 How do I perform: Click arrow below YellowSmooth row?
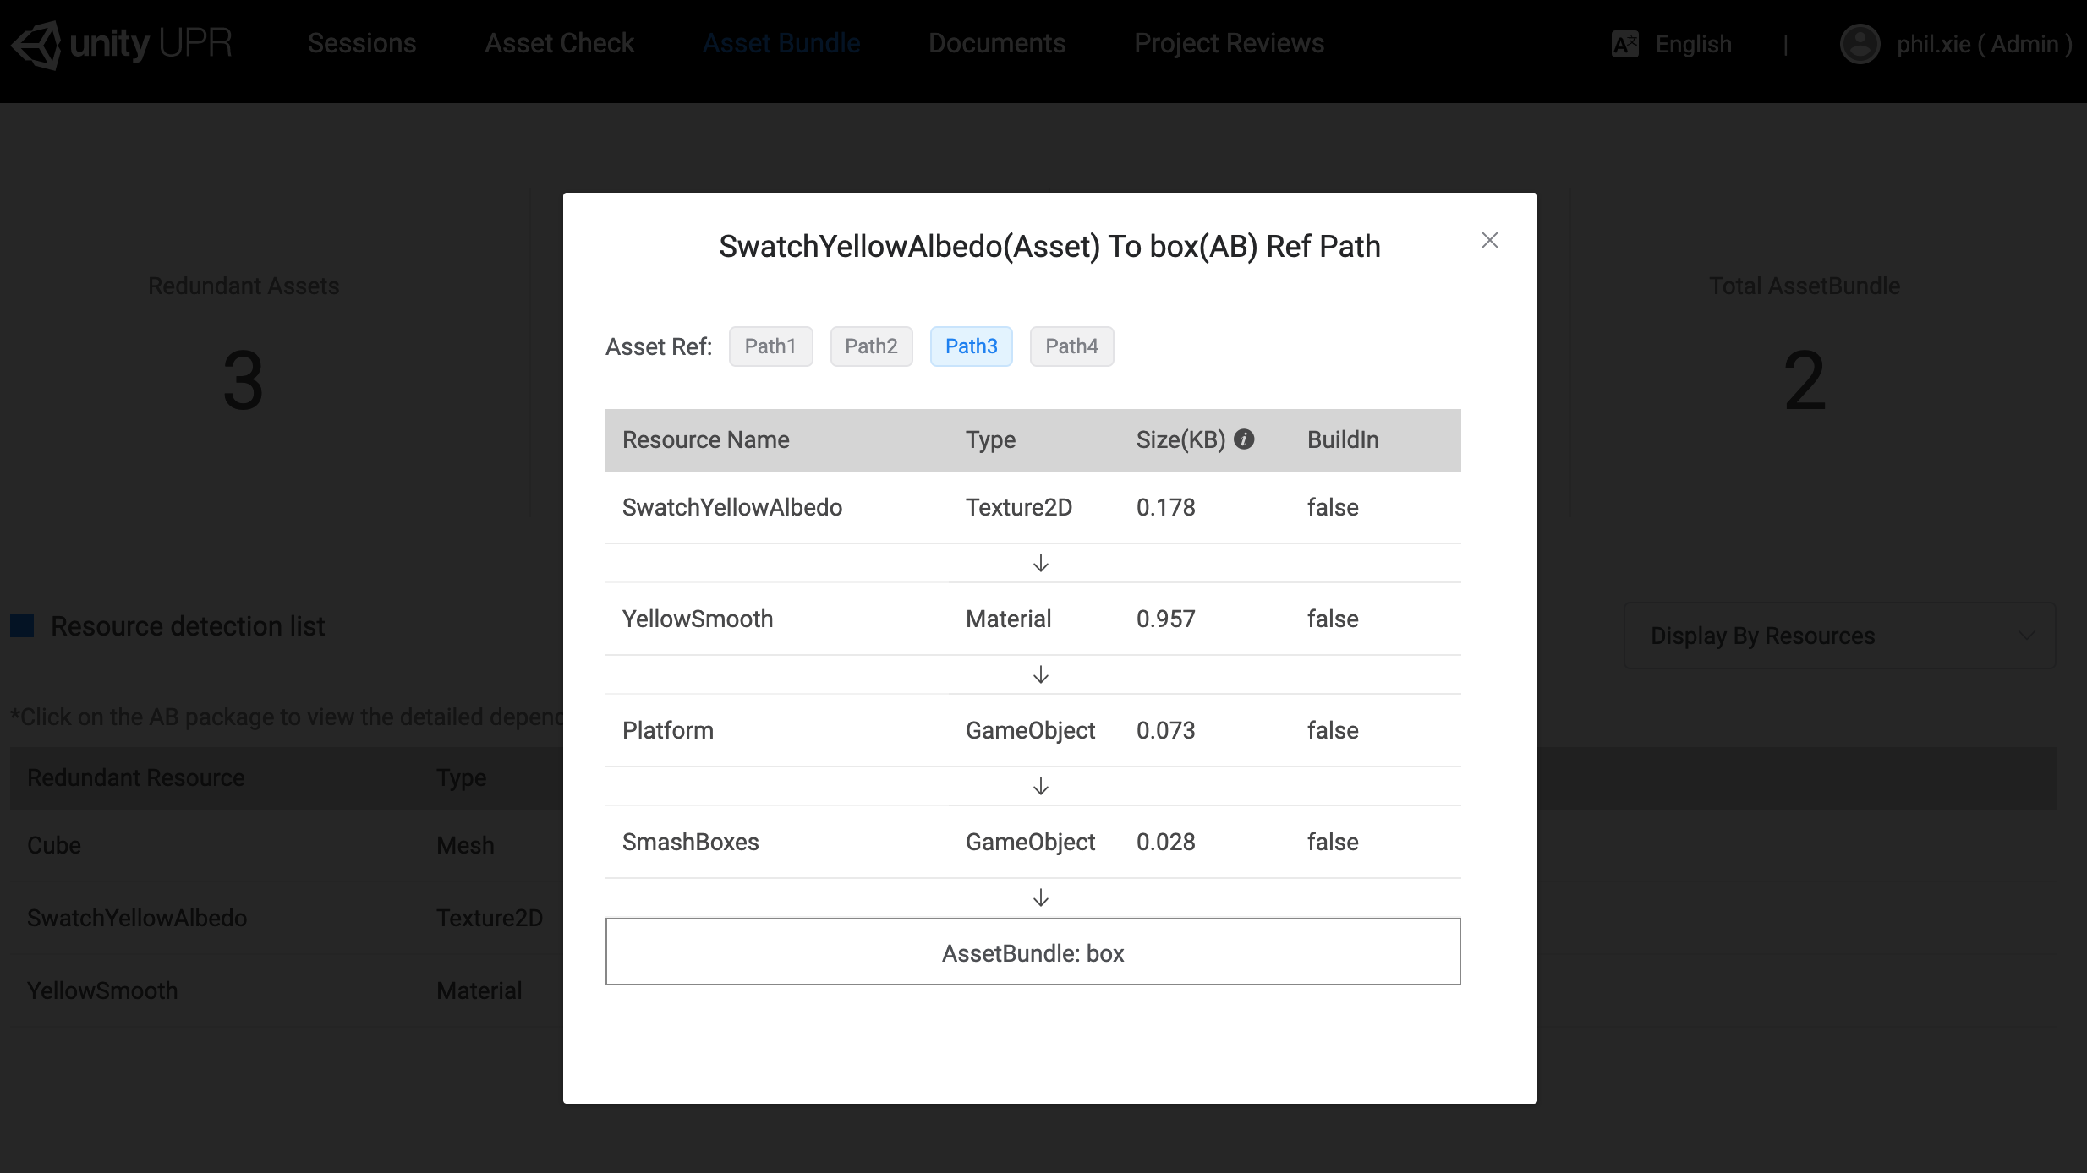[x=1041, y=675]
